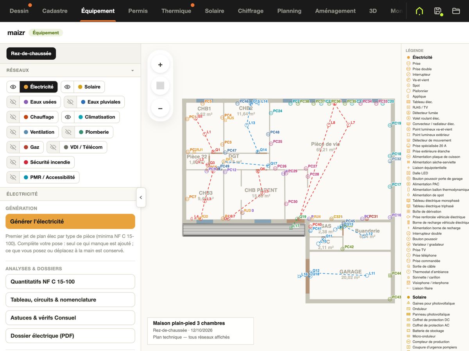Open the Chiffrage tab
The height and width of the screenshot is (351, 469).
click(251, 11)
